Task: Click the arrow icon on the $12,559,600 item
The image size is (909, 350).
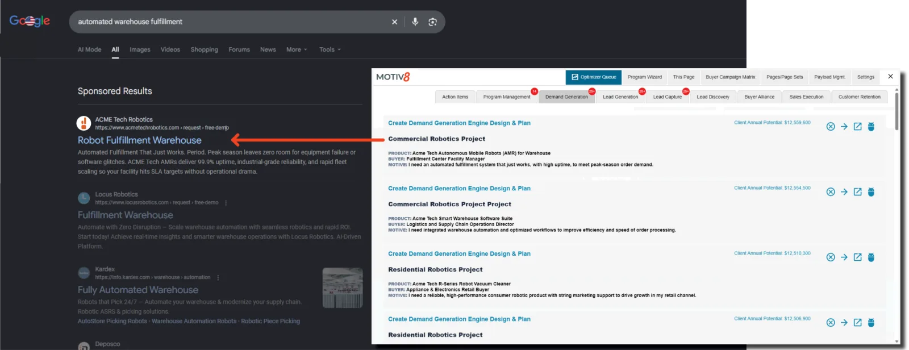Action: pos(844,127)
